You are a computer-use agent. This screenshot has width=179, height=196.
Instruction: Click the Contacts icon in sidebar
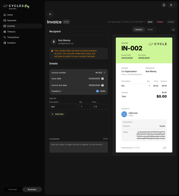pyautogui.click(x=5, y=43)
